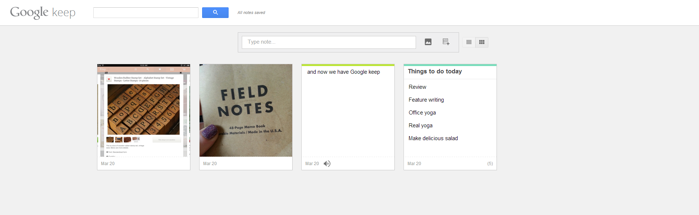Click the Mar 20 date on the to-do list note
This screenshot has width=699, height=215.
point(414,164)
